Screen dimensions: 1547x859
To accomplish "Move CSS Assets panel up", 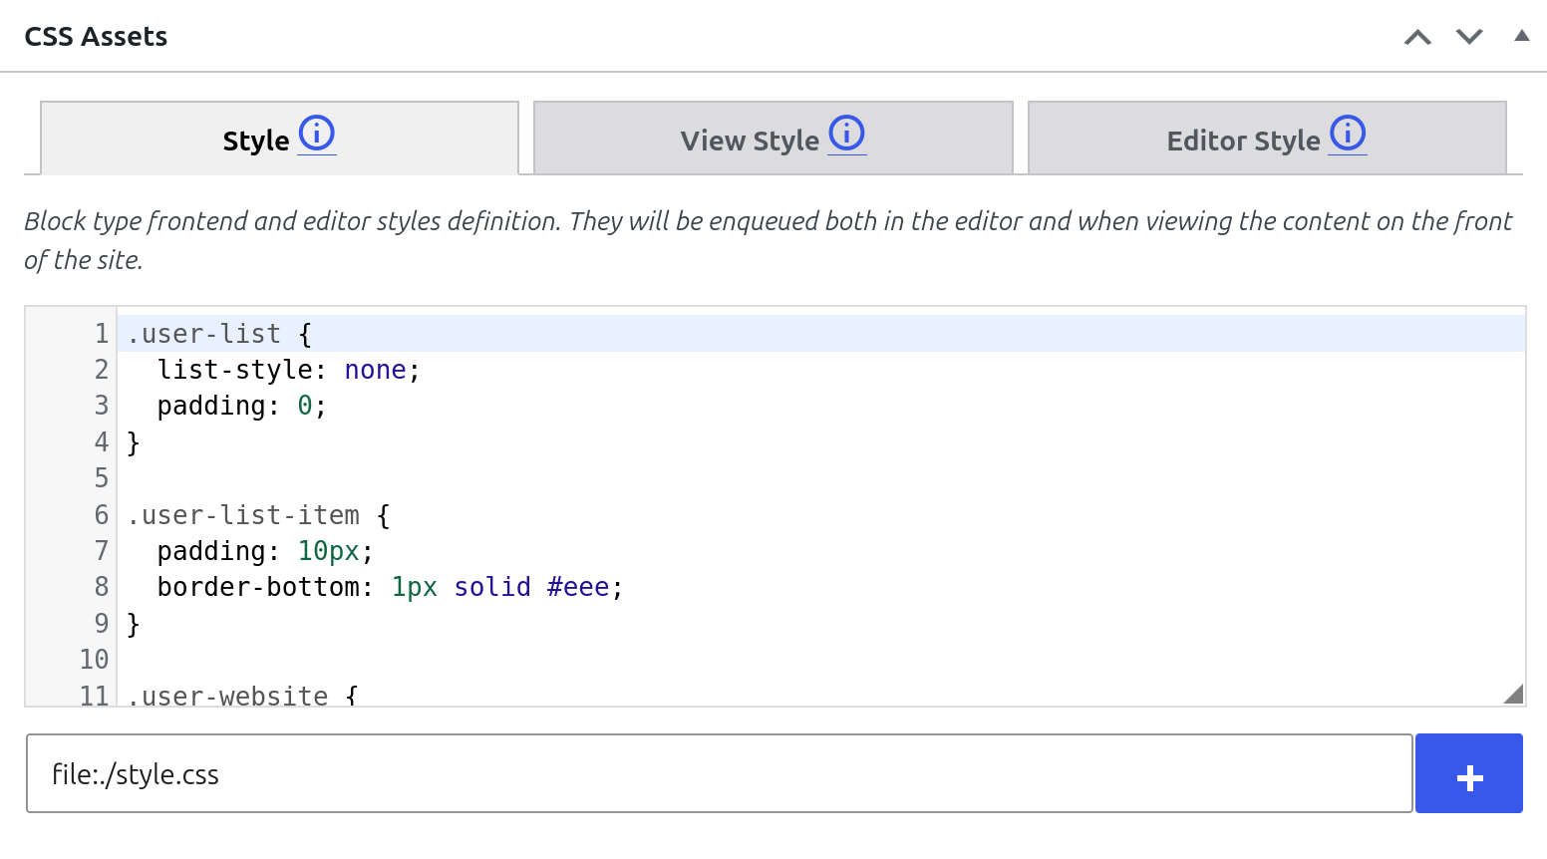I will click(1417, 37).
